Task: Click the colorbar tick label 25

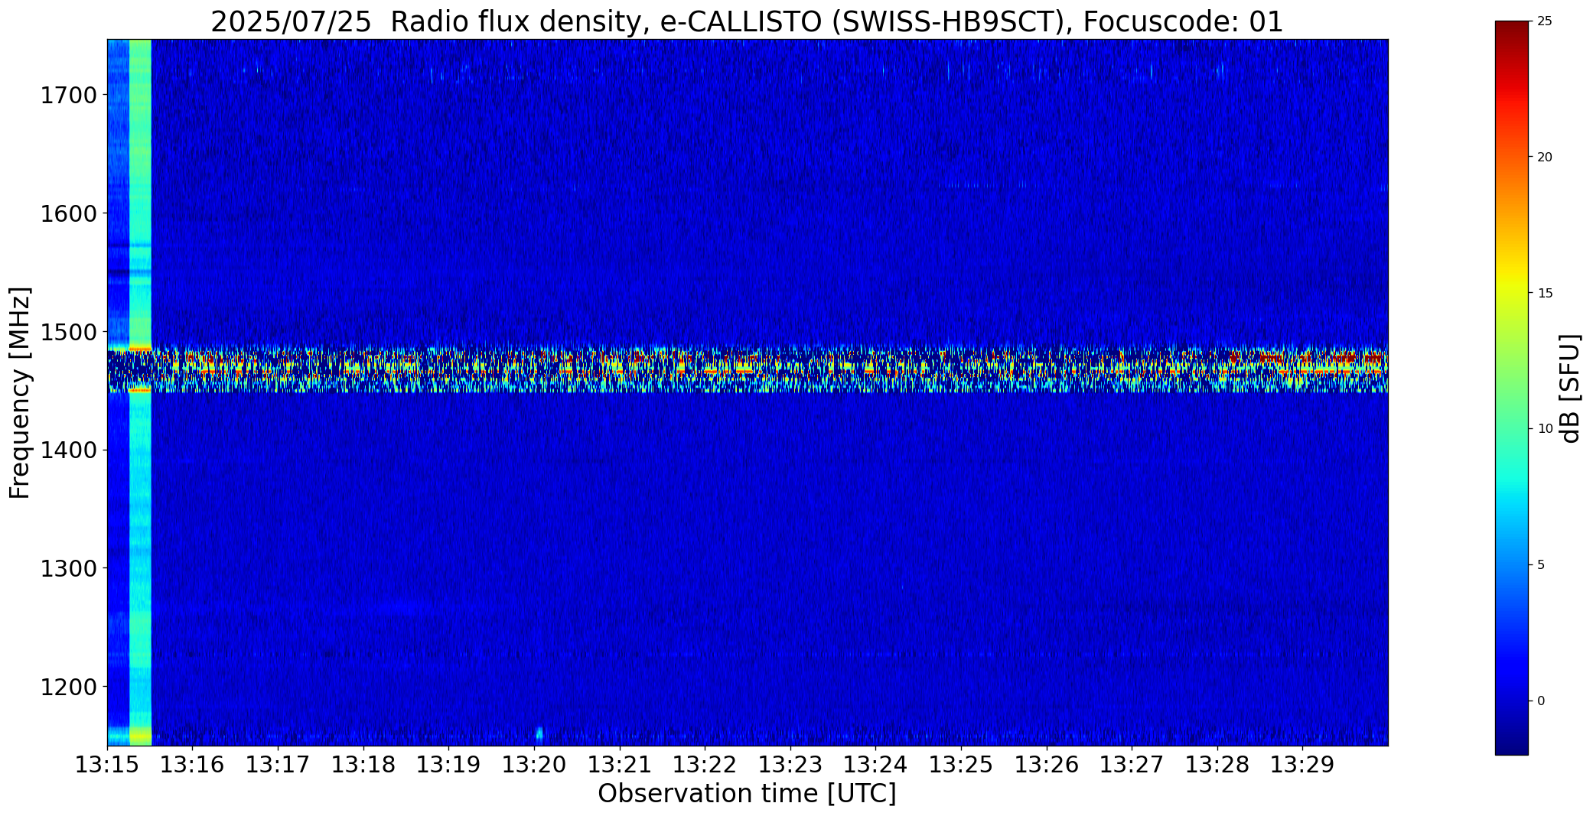Action: click(1545, 21)
